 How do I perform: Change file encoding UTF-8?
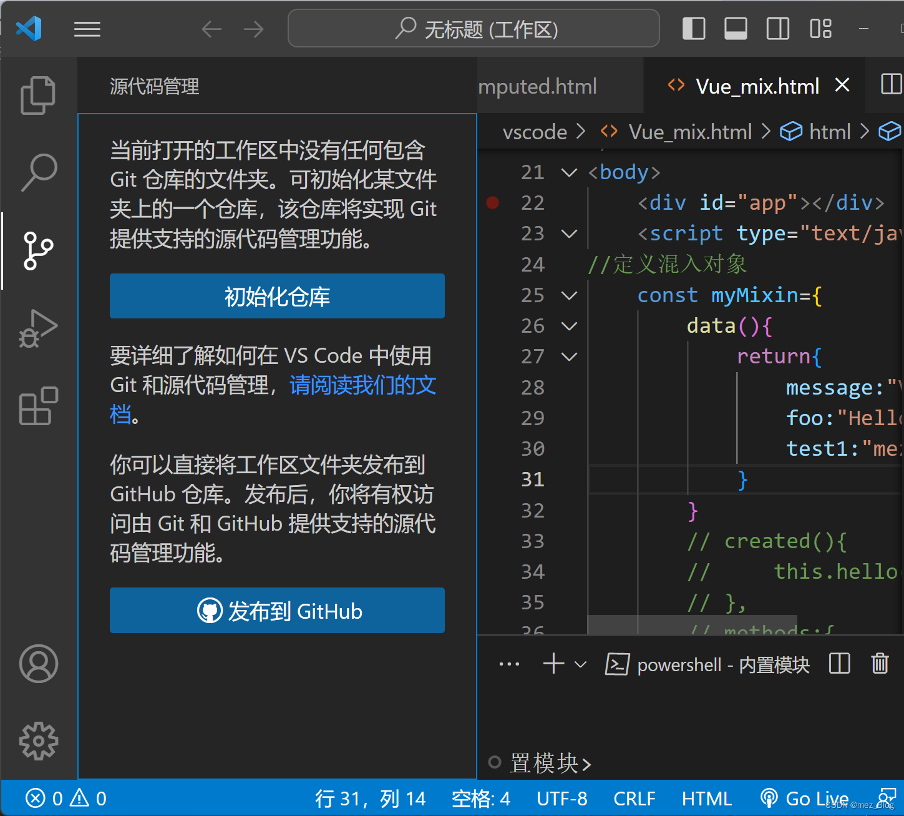click(562, 799)
